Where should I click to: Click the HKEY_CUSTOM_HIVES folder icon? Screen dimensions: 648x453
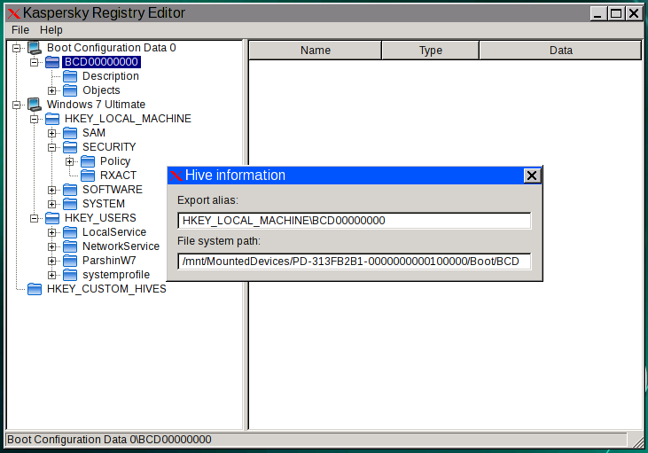[35, 289]
